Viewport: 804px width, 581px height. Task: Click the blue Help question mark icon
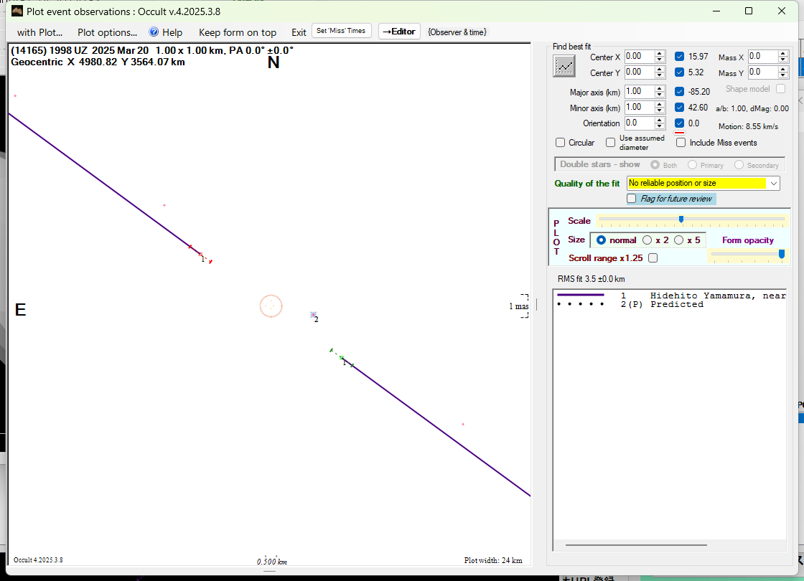[x=154, y=32]
